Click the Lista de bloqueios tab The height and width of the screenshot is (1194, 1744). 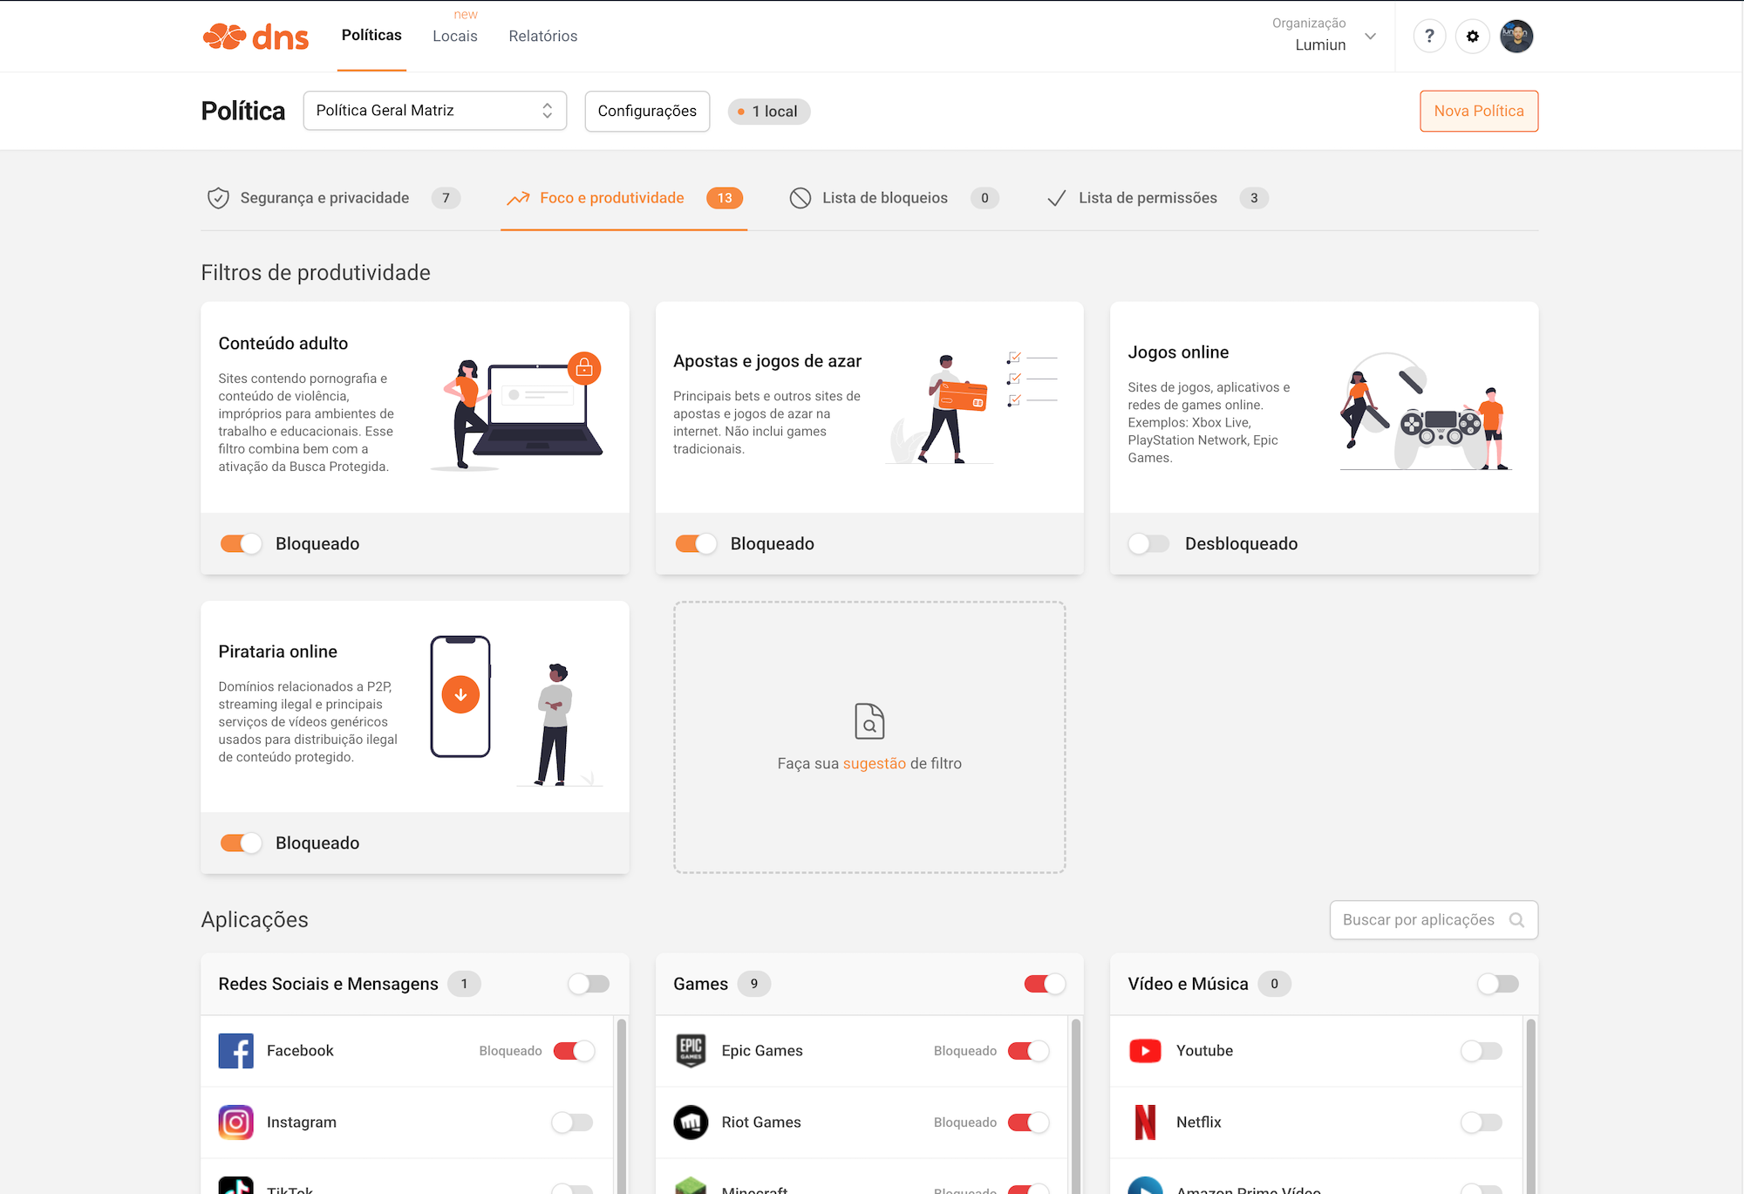tap(887, 196)
